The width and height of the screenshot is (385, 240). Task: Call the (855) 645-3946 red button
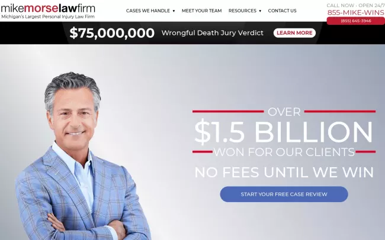(356, 21)
